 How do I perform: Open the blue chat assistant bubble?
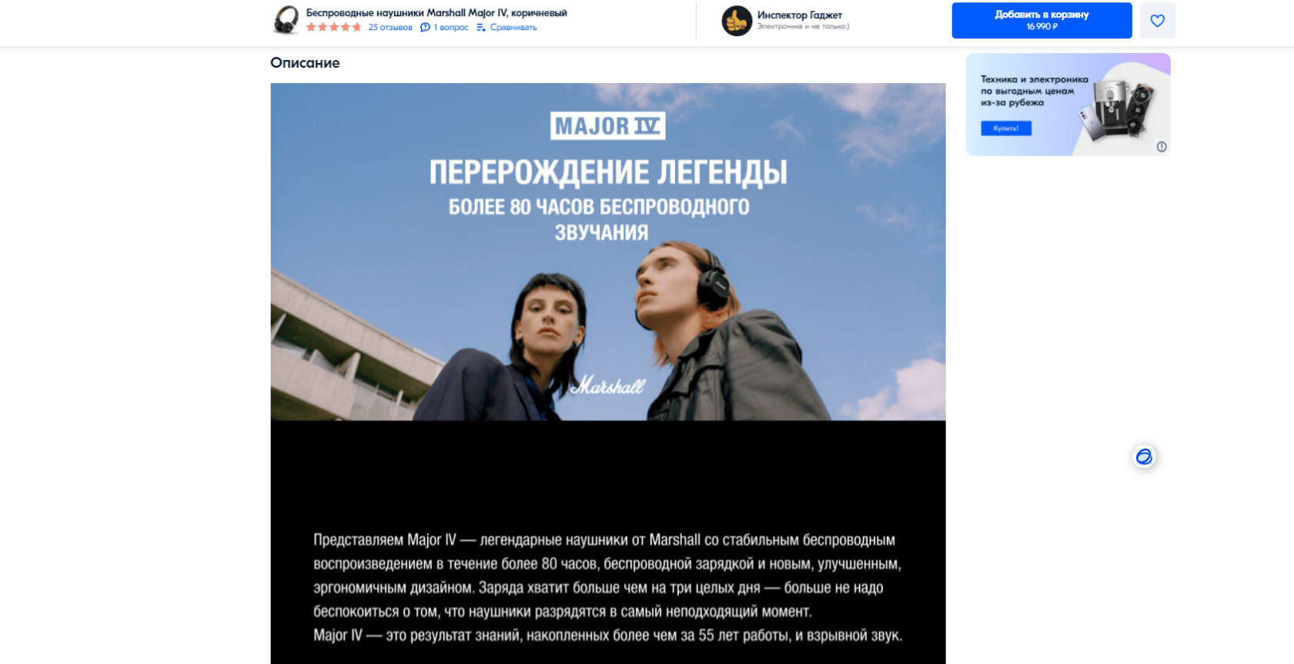[1144, 457]
